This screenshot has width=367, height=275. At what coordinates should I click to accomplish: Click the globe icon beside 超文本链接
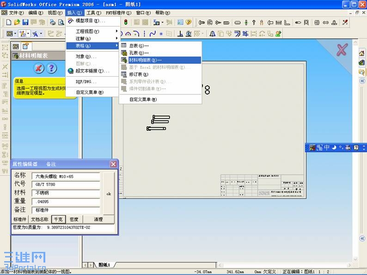coord(71,71)
